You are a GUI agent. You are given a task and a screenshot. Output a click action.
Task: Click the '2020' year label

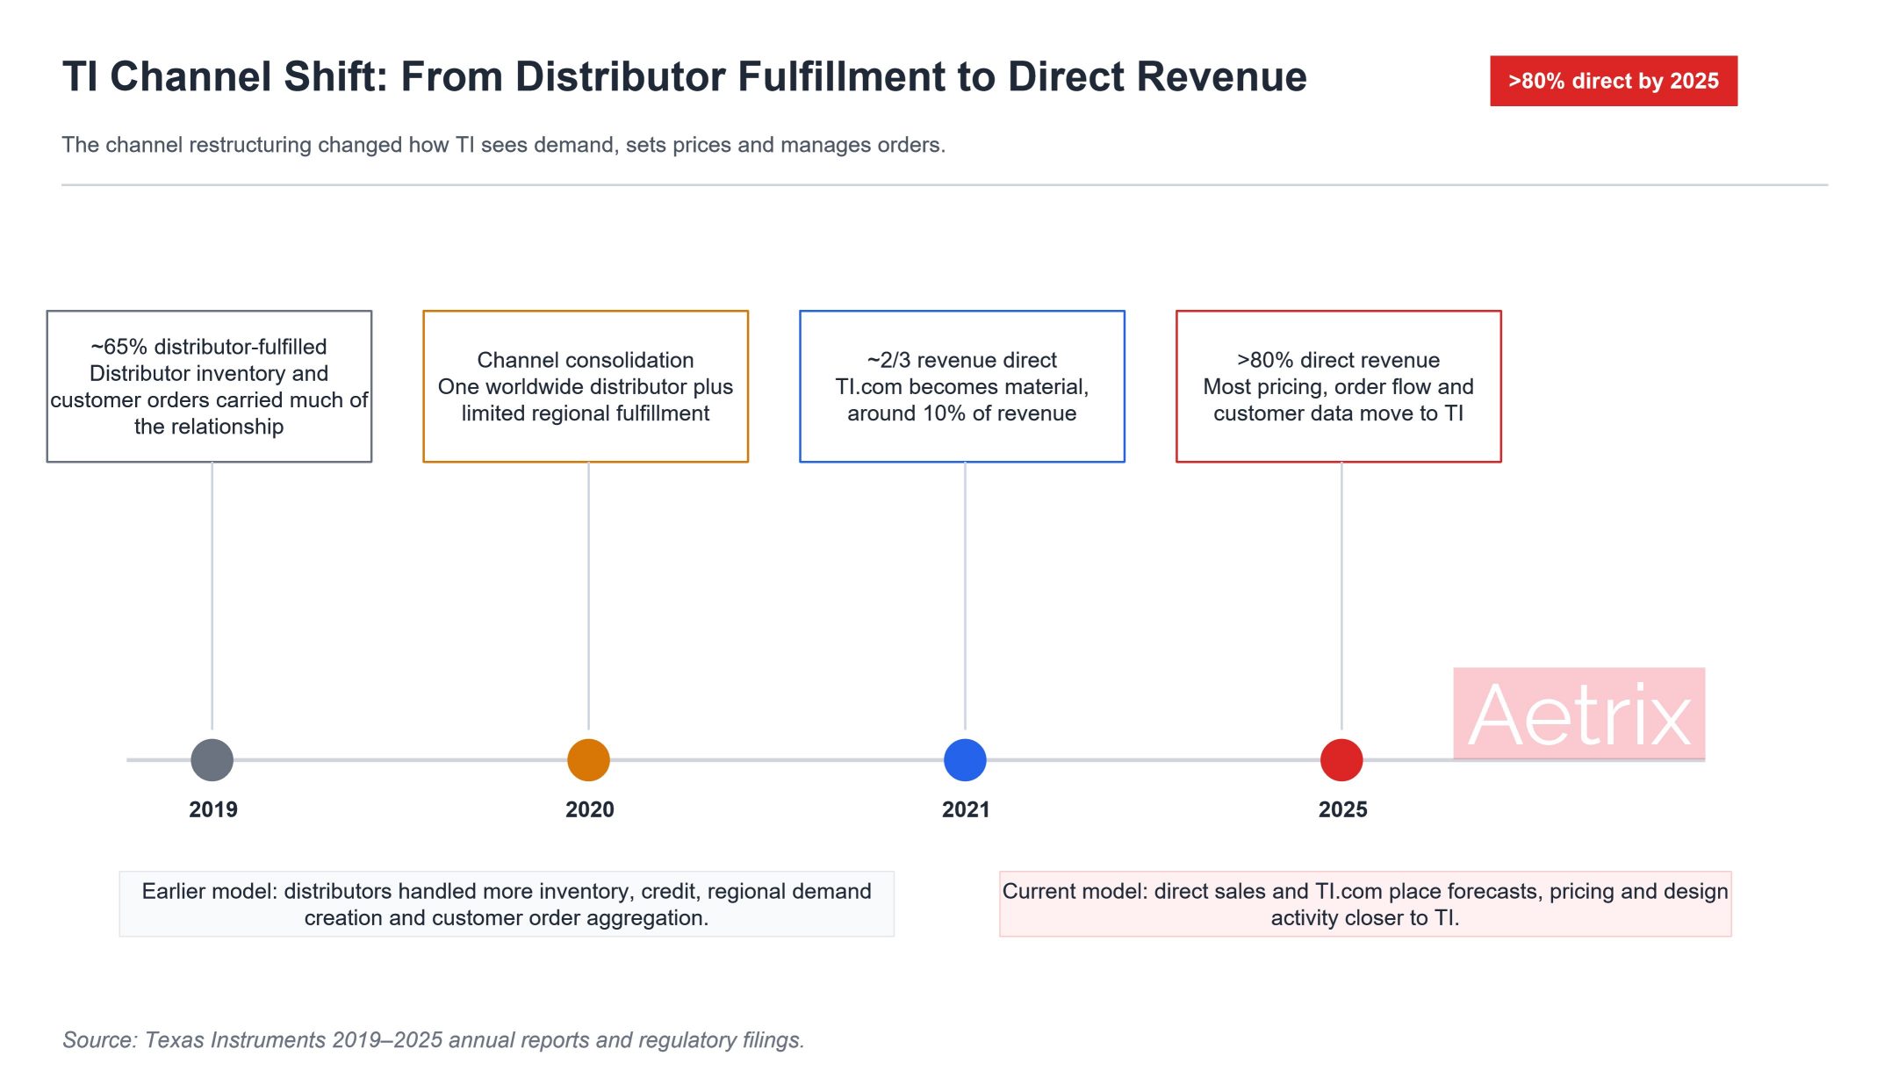click(590, 809)
